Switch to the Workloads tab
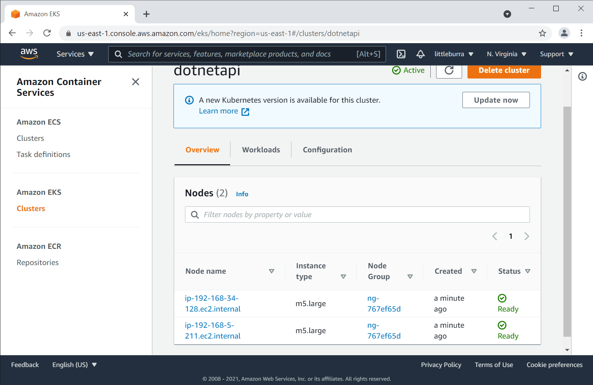Screen dimensions: 593x385 (x=261, y=150)
